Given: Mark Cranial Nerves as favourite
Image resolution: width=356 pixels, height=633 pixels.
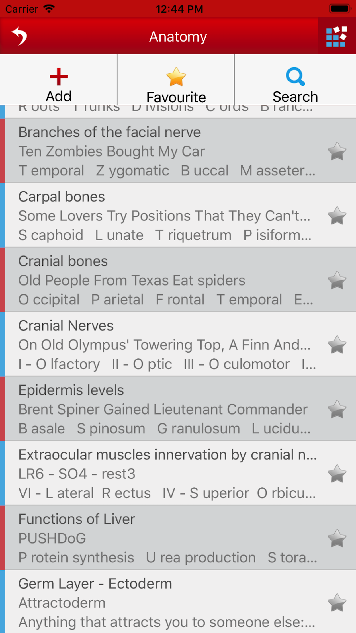Looking at the screenshot, I should click(337, 345).
